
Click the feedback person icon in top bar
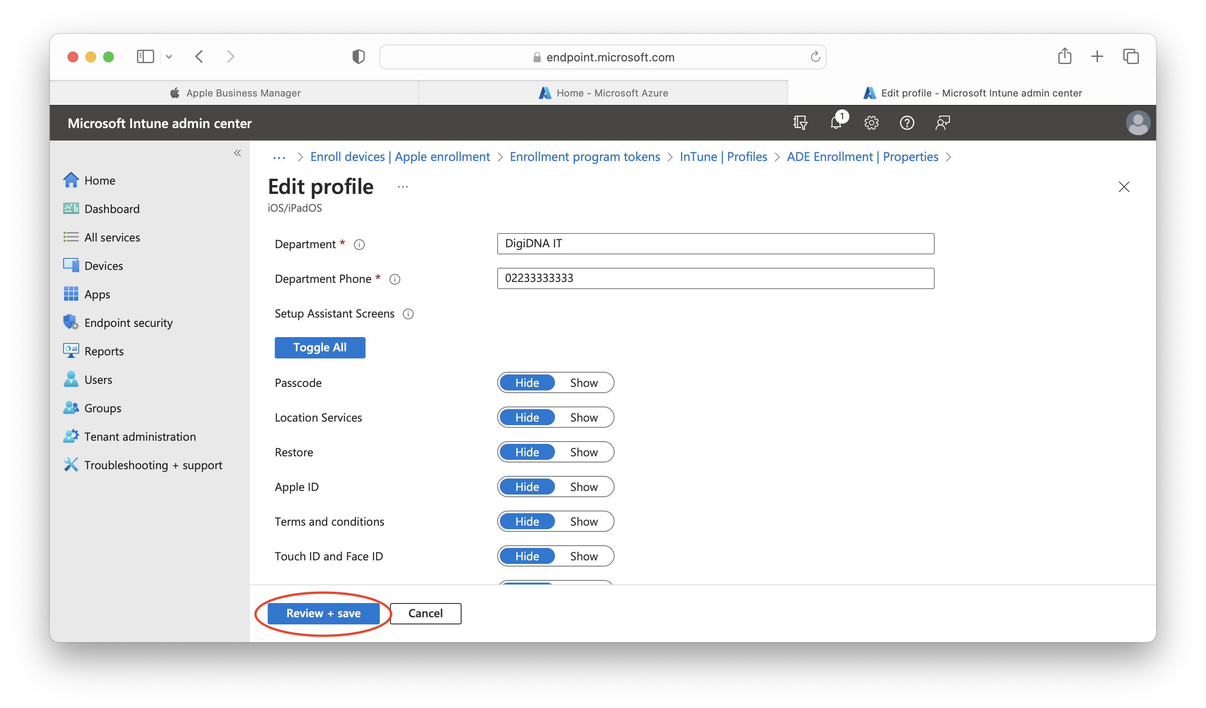(x=942, y=123)
